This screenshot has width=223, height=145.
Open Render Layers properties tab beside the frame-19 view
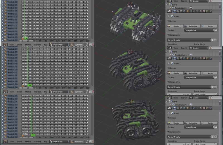(x=178, y=58)
